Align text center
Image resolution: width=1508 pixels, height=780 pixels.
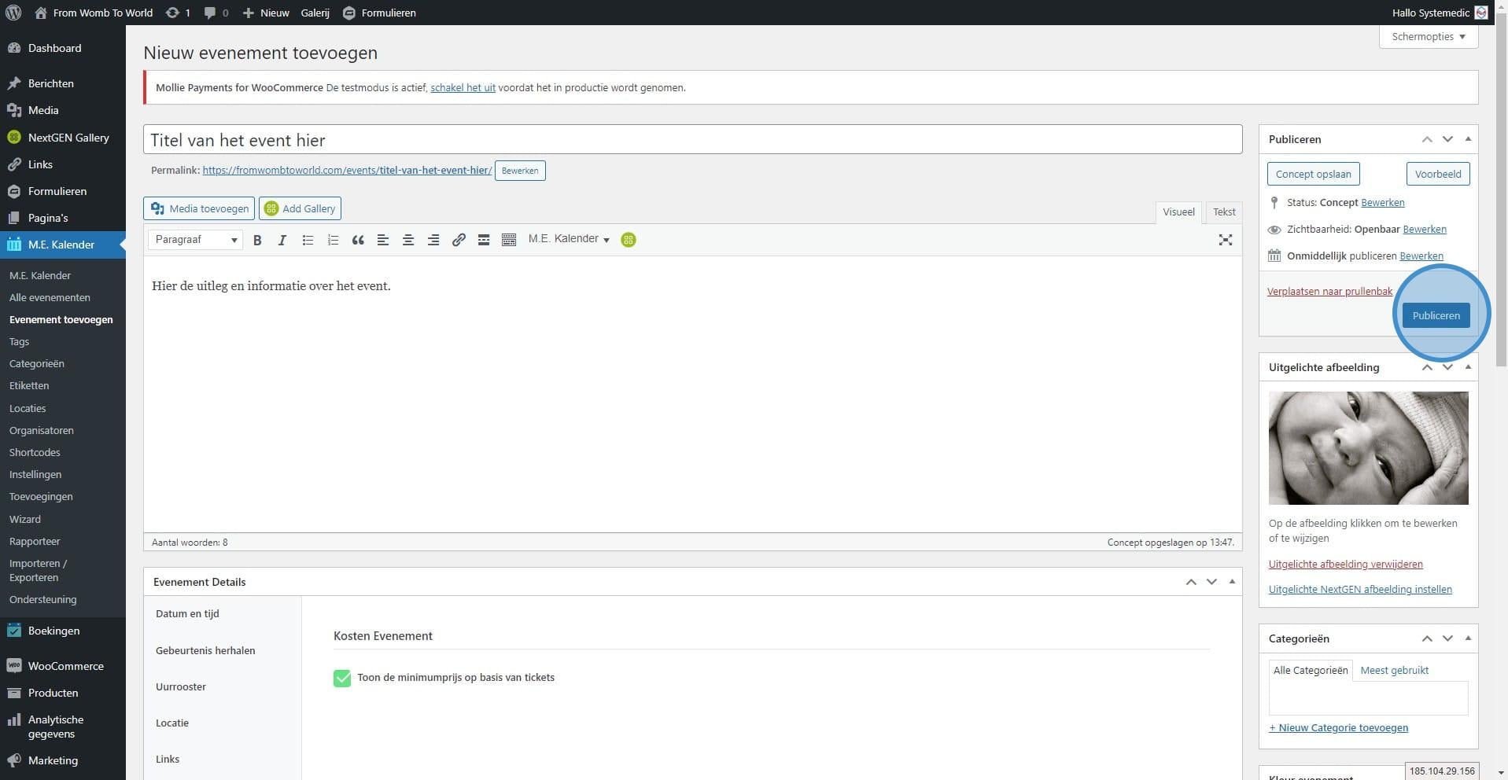tap(408, 240)
